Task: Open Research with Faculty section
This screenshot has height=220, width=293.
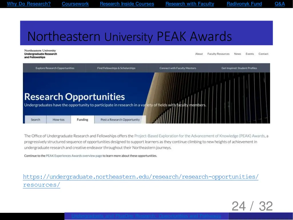Action: 190,4
